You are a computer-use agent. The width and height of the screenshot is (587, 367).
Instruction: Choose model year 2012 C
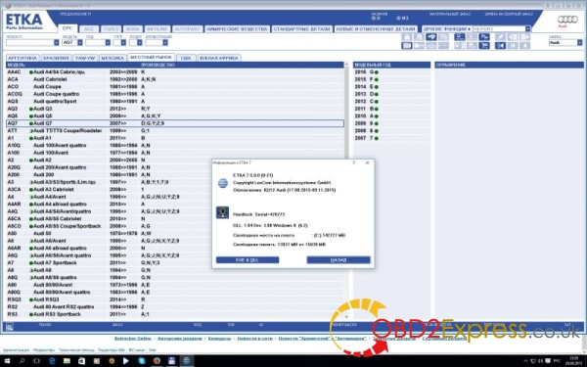(x=391, y=102)
